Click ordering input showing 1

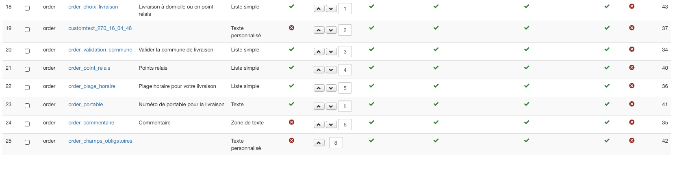click(x=345, y=9)
